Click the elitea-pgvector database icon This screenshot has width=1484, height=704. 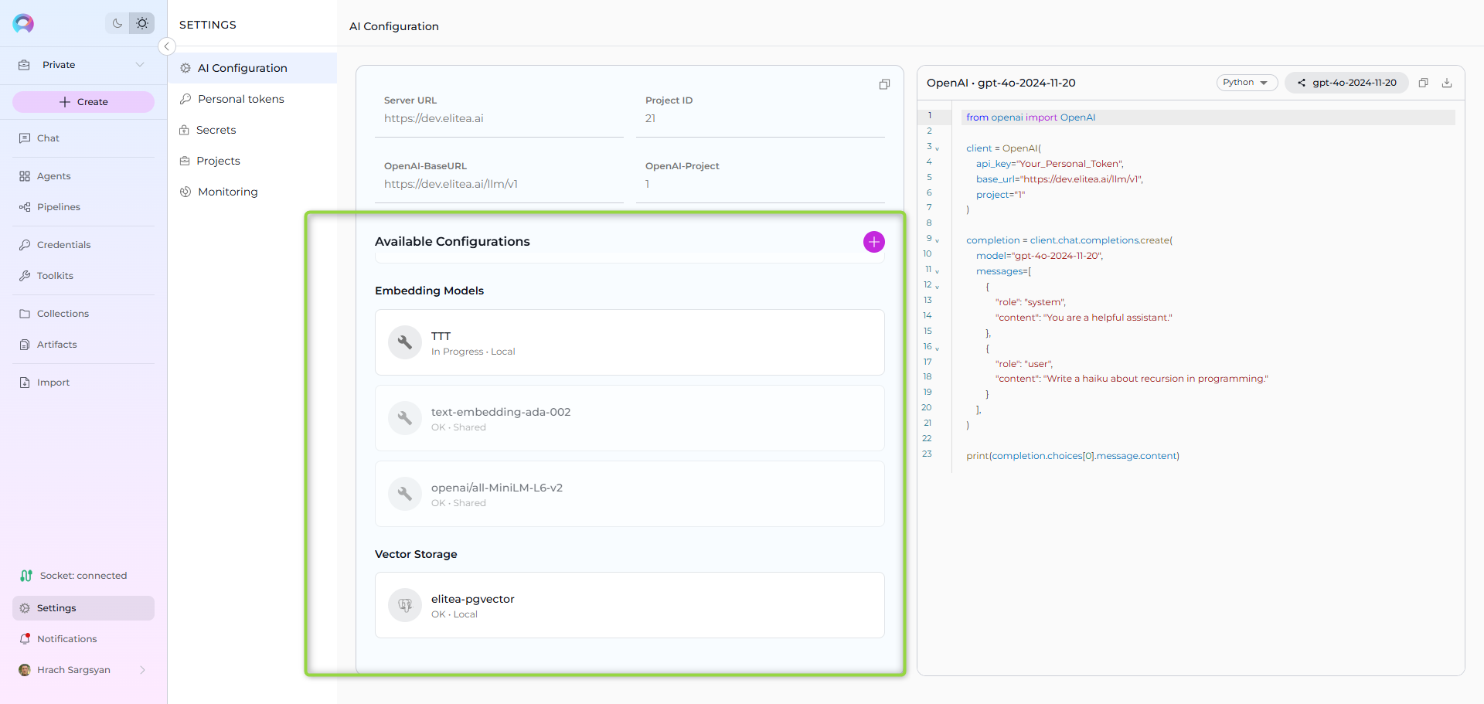[x=405, y=605]
